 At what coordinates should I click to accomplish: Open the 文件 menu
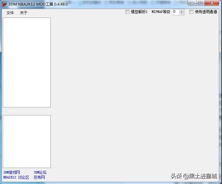10,13
